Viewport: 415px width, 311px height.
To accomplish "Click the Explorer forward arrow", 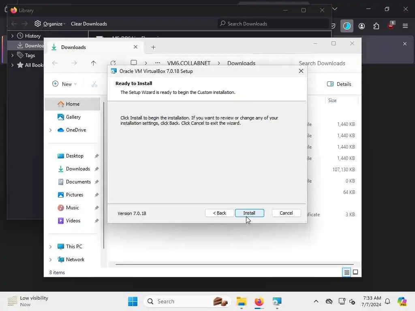I will click(74, 63).
